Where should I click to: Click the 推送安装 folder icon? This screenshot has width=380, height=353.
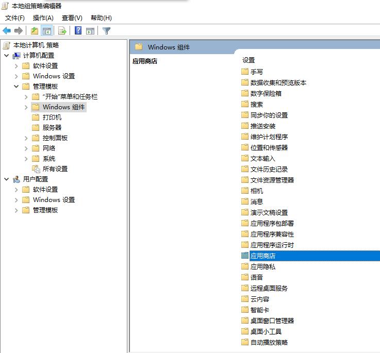[x=245, y=126]
